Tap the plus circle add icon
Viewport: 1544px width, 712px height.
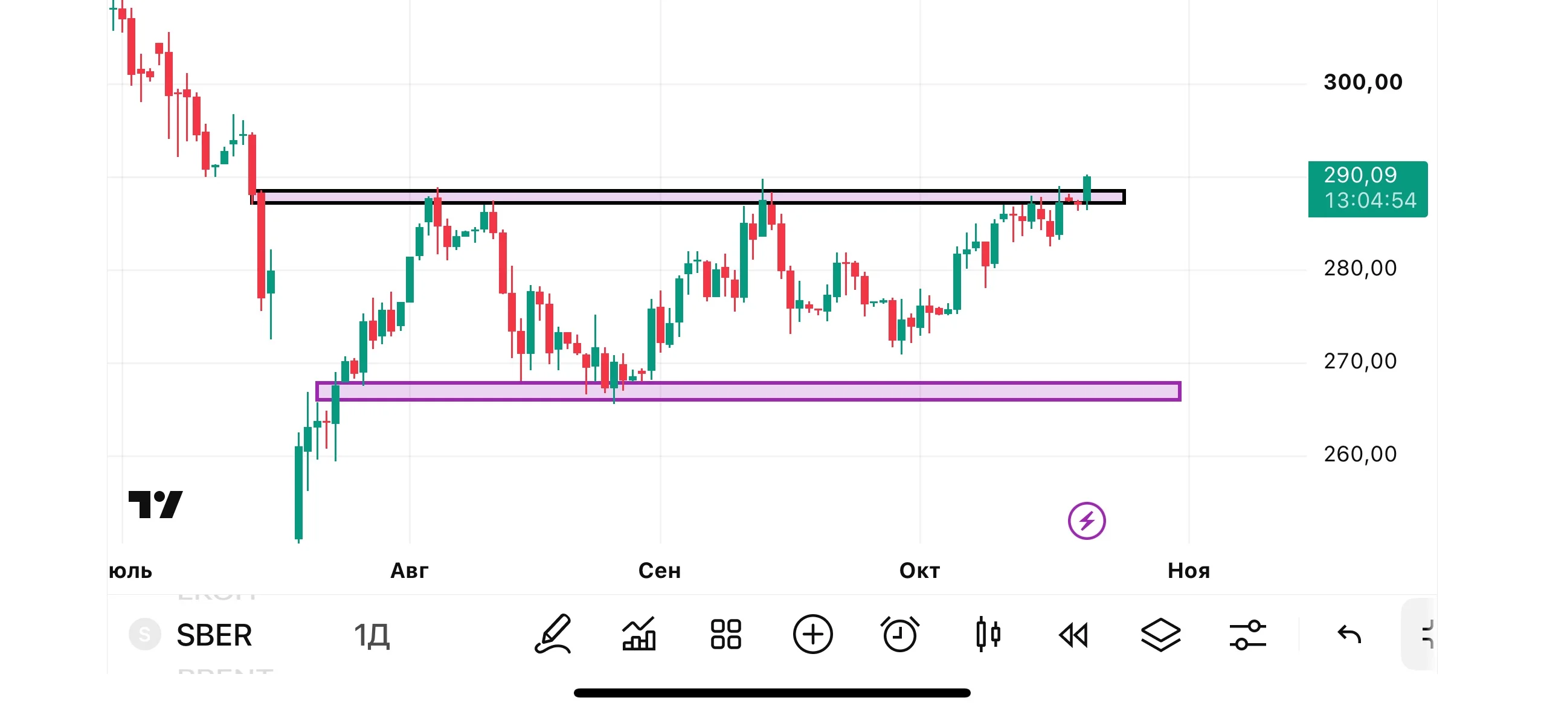(x=812, y=634)
